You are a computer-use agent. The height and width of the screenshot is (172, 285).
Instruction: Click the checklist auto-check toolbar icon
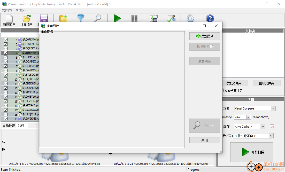(x=154, y=19)
